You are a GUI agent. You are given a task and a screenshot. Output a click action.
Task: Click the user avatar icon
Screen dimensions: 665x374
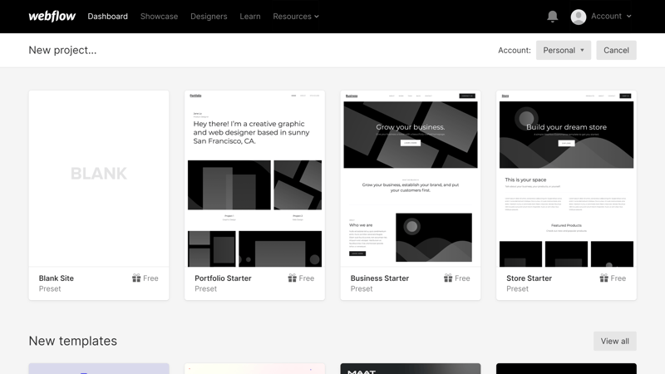tap(579, 17)
